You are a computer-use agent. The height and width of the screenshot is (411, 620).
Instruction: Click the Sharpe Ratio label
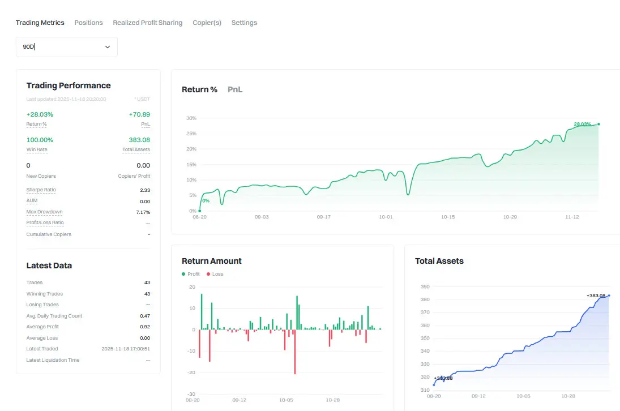pyautogui.click(x=41, y=190)
